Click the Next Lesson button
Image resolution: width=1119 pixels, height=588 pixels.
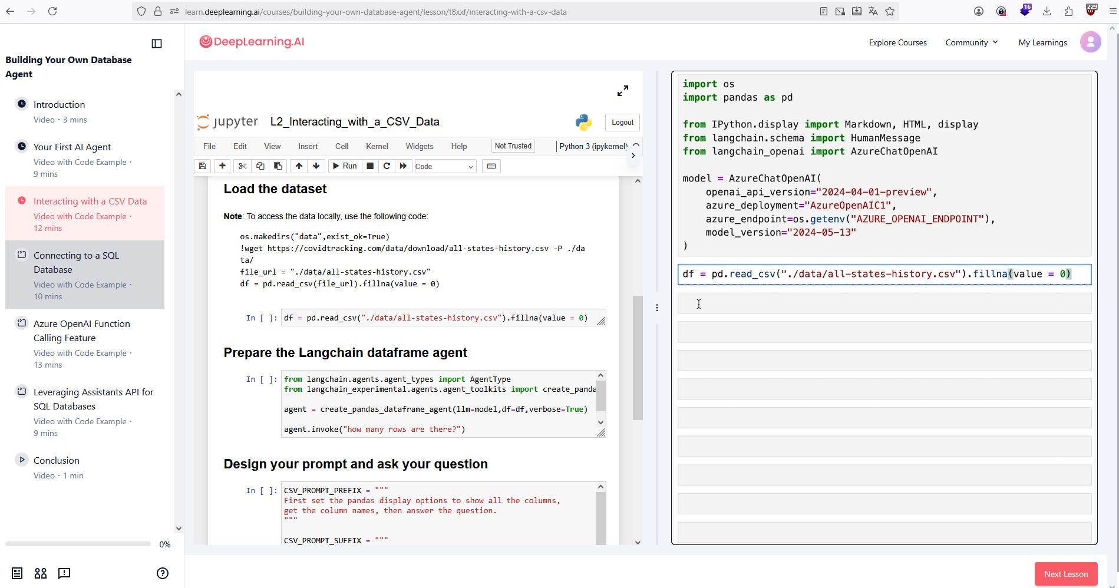(1065, 574)
